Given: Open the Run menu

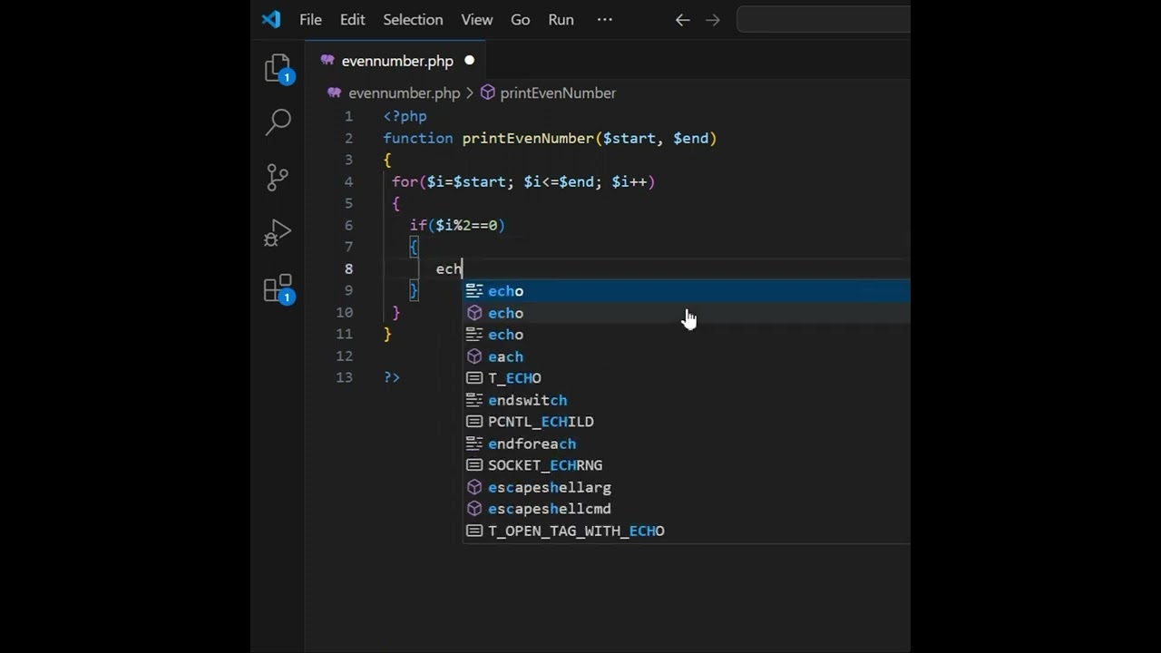Looking at the screenshot, I should pos(561,19).
